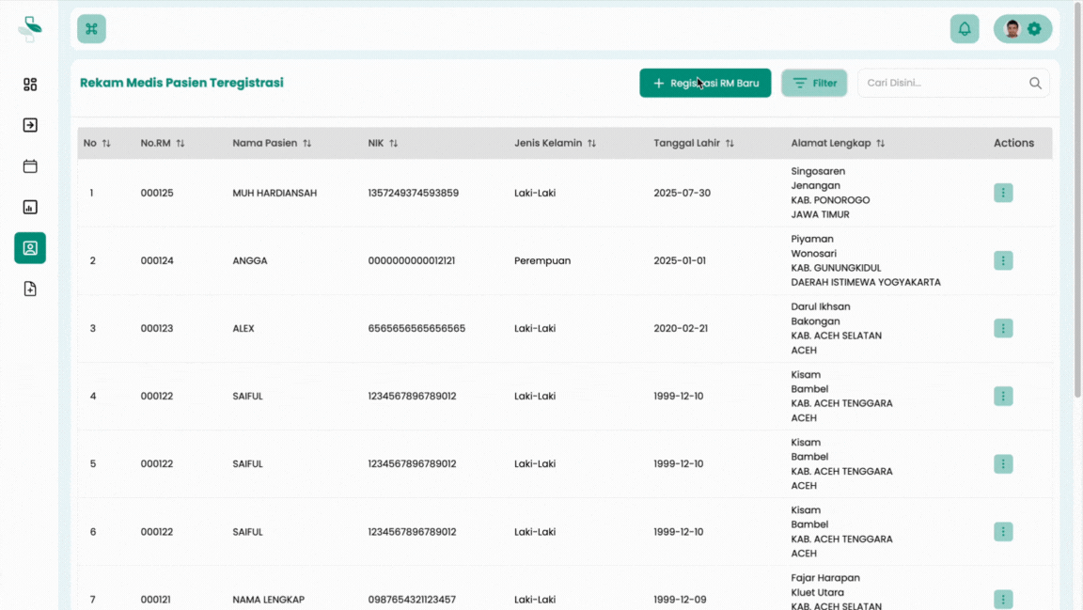Image resolution: width=1083 pixels, height=610 pixels.
Task: Sort table by No.RM column
Action: pos(180,144)
